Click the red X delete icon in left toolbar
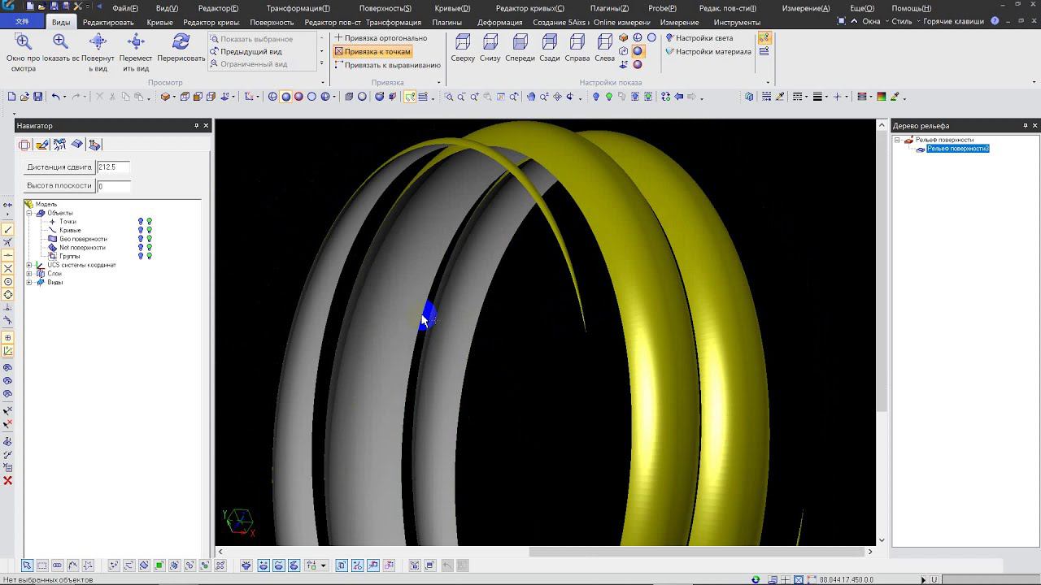The width and height of the screenshot is (1041, 585). [x=8, y=481]
